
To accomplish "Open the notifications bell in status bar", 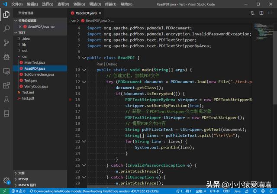I will tap(271, 191).
